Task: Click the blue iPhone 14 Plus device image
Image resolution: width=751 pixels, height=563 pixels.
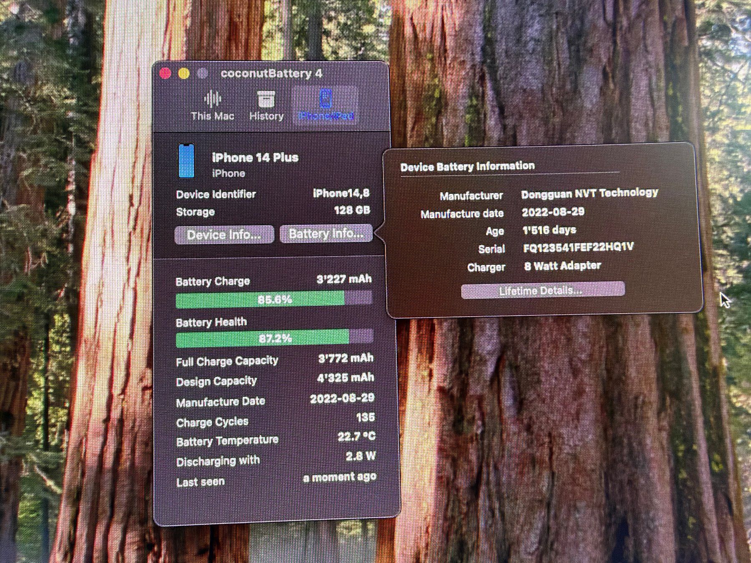Action: click(x=186, y=161)
